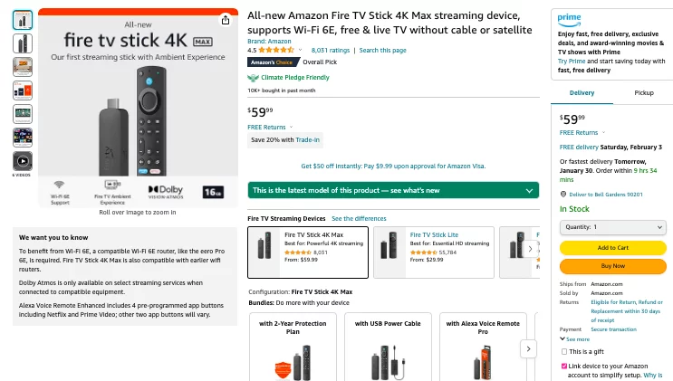The width and height of the screenshot is (673, 381).
Task: Advance the bundles carousel with right arrow
Action: click(528, 348)
